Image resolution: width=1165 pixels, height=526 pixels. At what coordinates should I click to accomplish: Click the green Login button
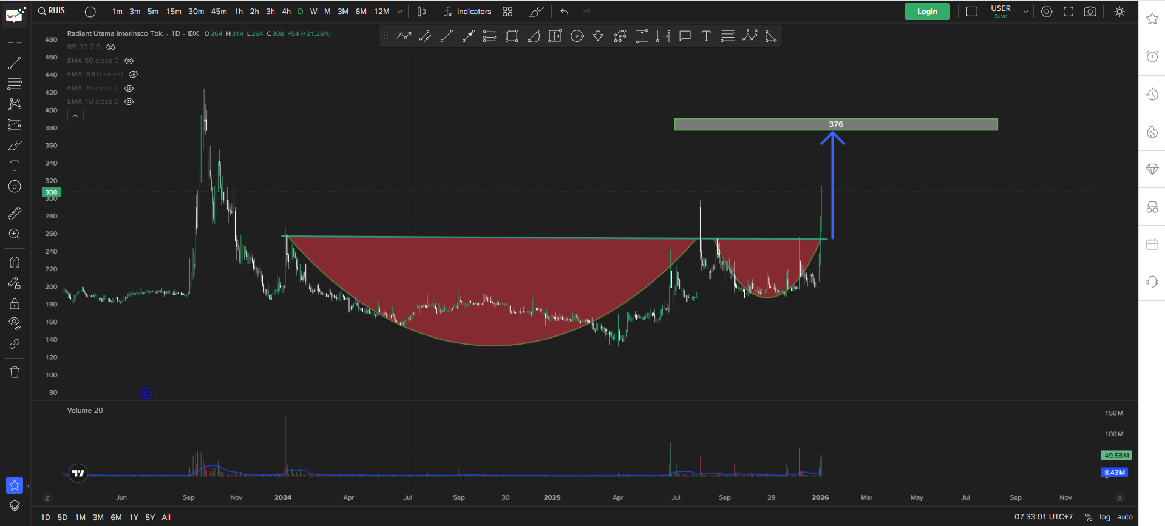926,12
